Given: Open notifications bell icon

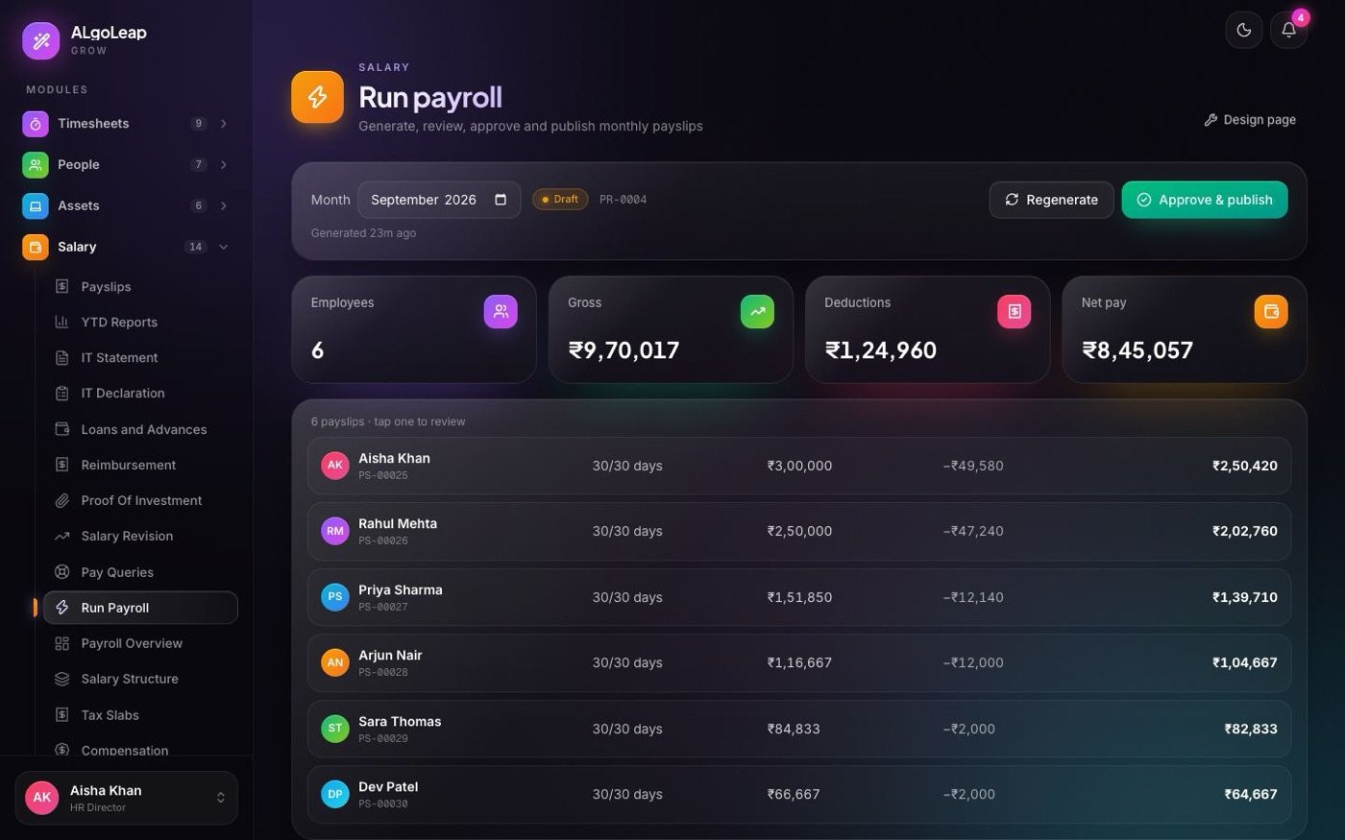Looking at the screenshot, I should (1288, 30).
